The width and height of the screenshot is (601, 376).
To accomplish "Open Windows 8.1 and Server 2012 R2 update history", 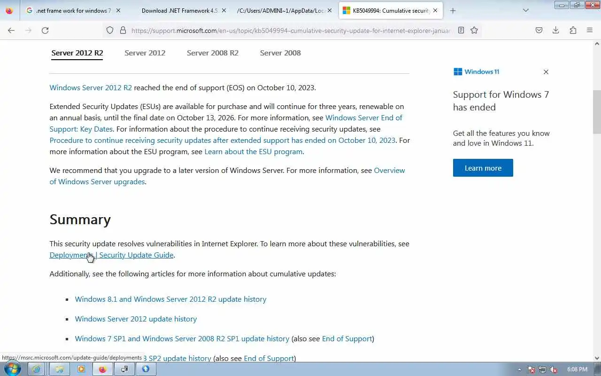I will pos(170,299).
